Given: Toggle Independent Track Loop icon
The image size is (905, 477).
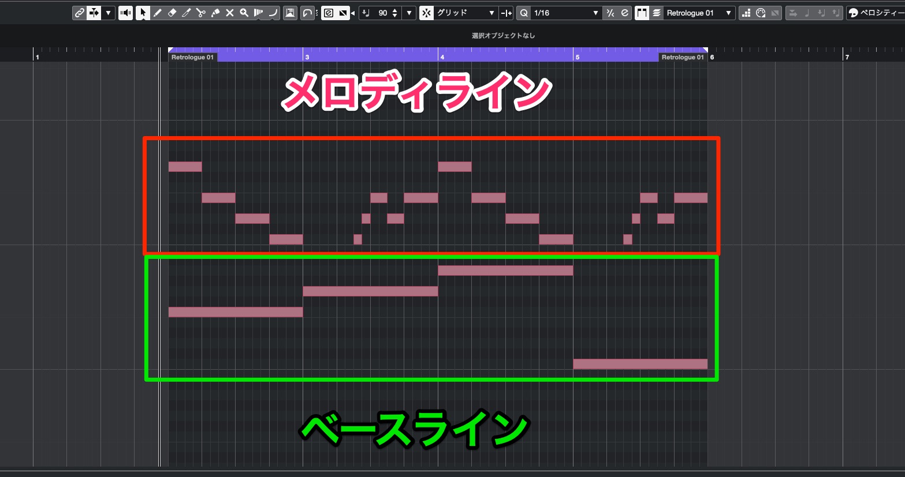Looking at the screenshot, I should coord(307,13).
